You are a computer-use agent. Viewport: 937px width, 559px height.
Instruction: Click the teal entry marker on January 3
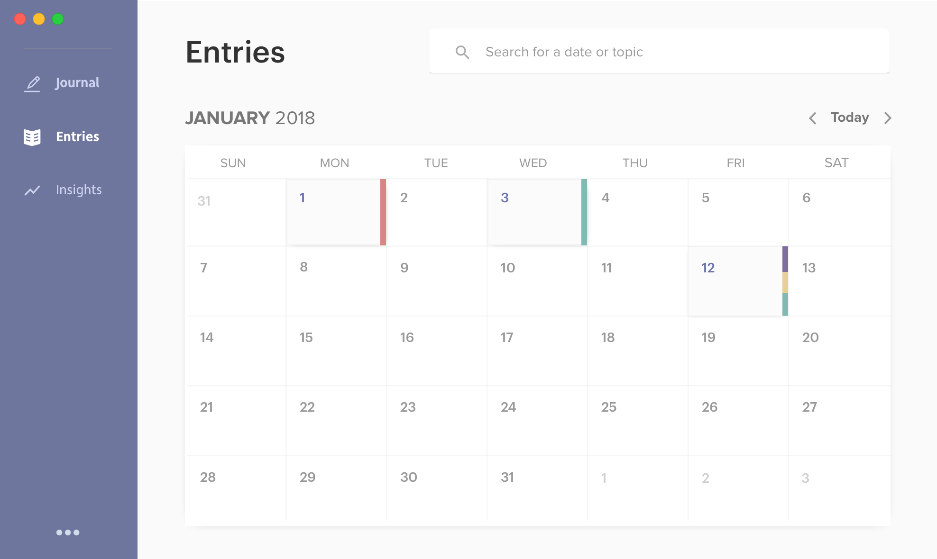[x=584, y=212]
